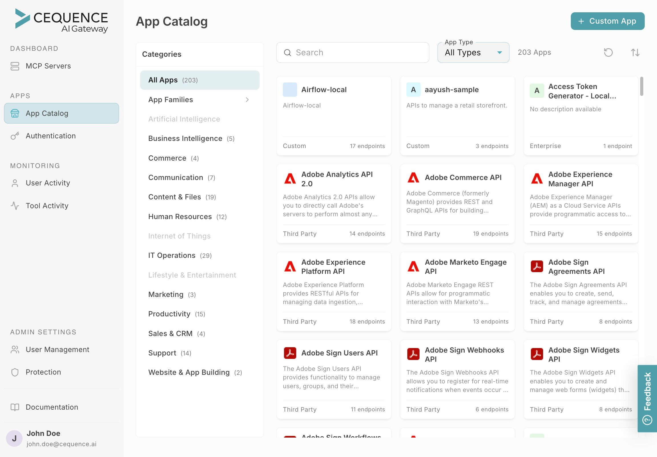Click the refresh catalog icon
The image size is (657, 457).
point(608,52)
